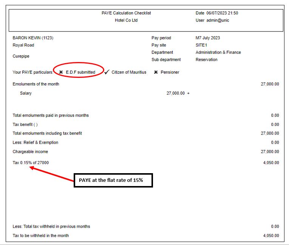Viewport: 289px width, 245px height.
Task: Select the PAYE flat rate 15% callout box
Action: pos(113,180)
